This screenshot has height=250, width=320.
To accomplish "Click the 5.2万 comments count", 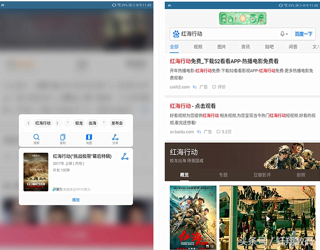I will 224,132.
